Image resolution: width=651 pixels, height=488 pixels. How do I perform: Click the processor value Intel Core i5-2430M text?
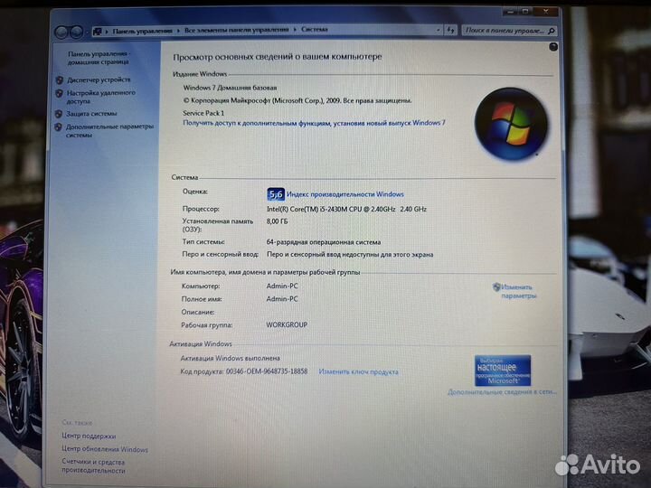pyautogui.click(x=346, y=209)
